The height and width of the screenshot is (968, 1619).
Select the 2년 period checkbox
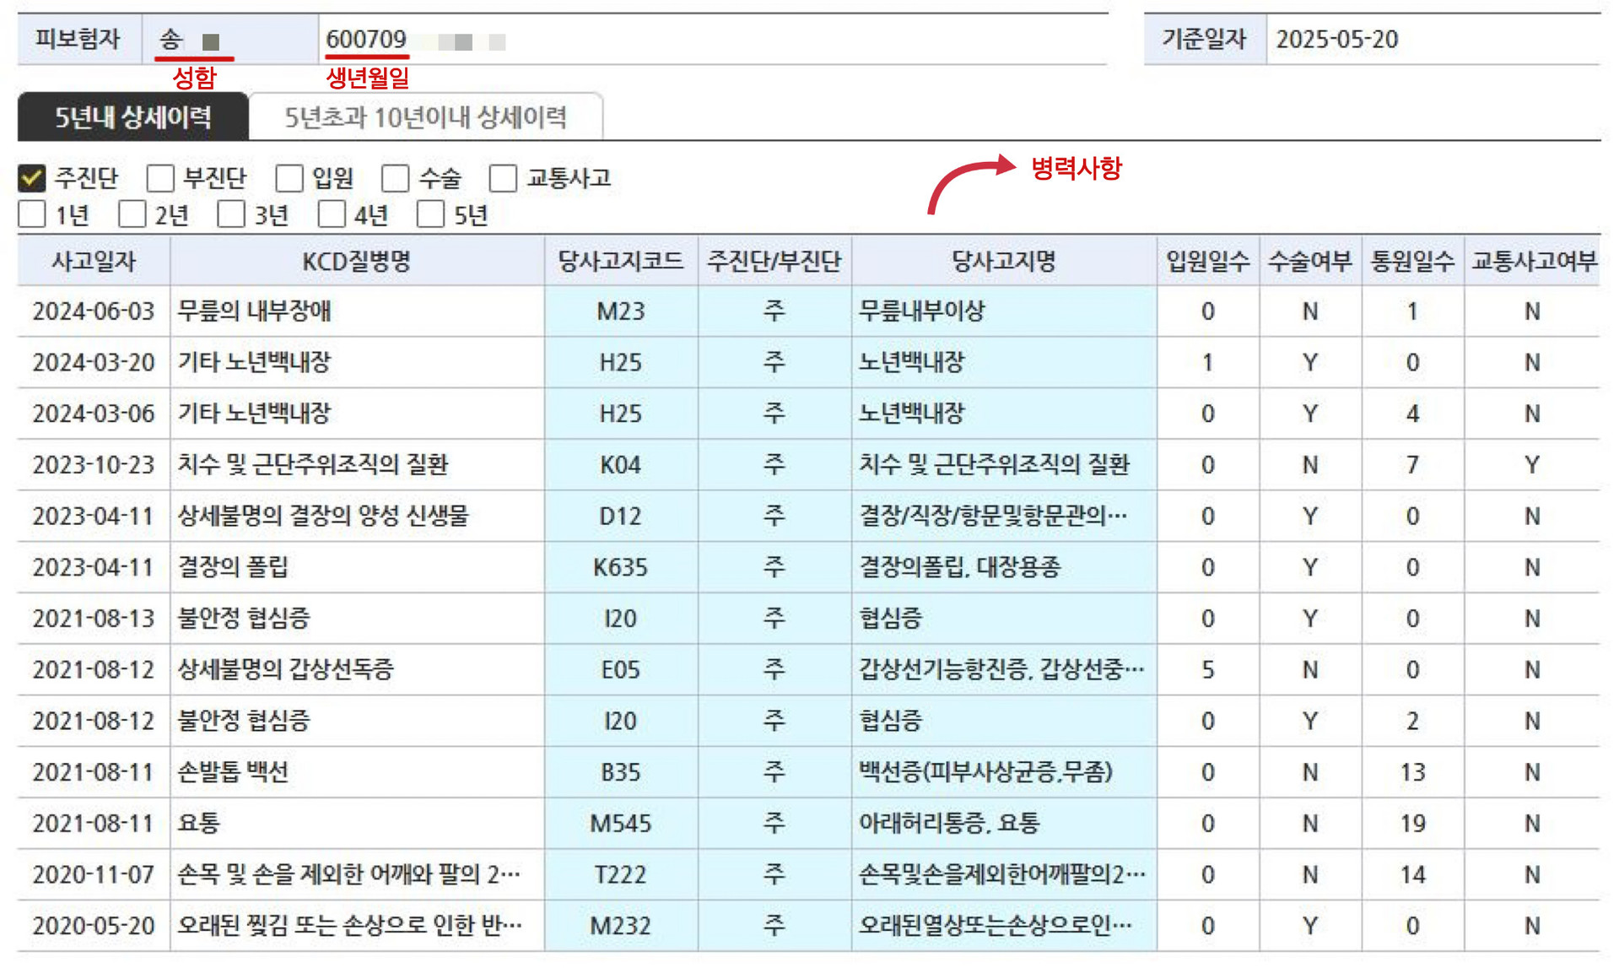pyautogui.click(x=132, y=214)
